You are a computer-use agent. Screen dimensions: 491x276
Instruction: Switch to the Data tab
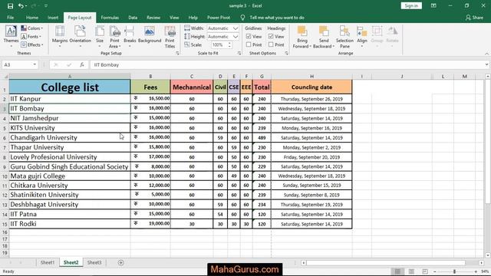tap(133, 18)
